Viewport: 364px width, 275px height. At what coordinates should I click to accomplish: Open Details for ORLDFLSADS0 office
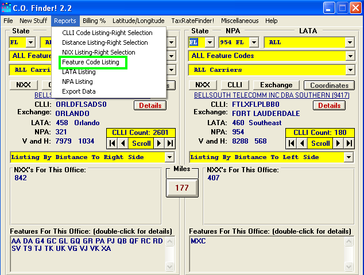tap(150, 106)
